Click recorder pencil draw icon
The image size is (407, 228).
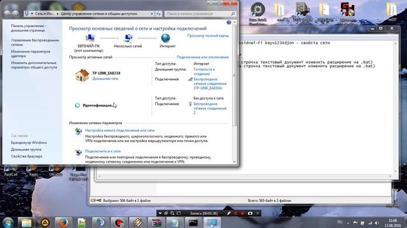[229, 213]
